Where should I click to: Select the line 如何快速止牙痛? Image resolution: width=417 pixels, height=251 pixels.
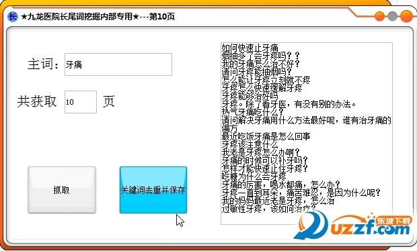[x=250, y=48]
